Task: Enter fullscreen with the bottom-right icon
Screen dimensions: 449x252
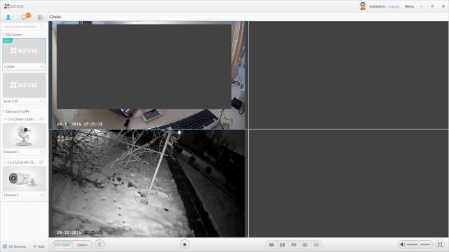Action: [440, 244]
